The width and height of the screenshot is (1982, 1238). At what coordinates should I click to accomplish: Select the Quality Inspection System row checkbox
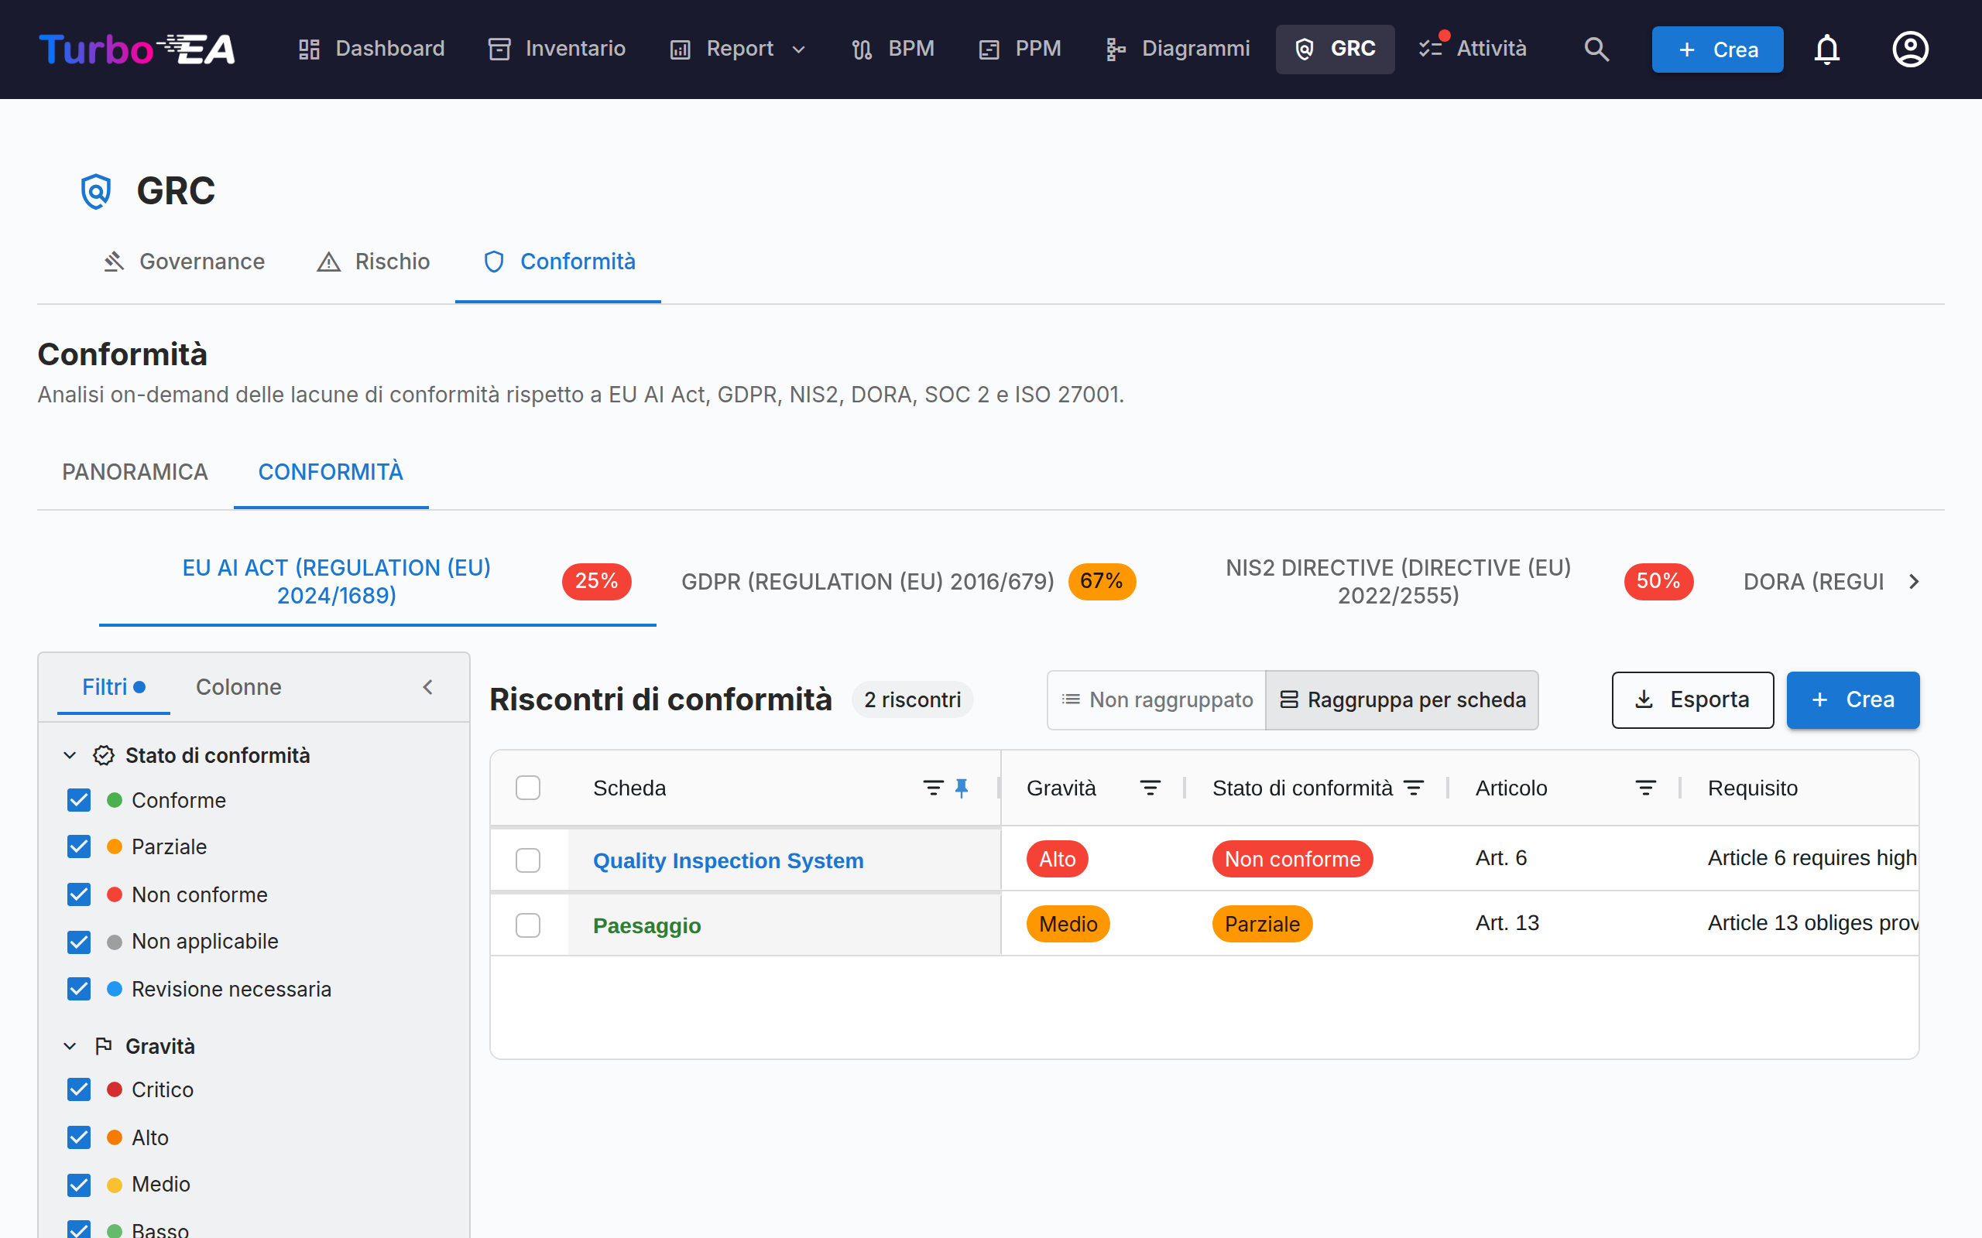pyautogui.click(x=528, y=860)
